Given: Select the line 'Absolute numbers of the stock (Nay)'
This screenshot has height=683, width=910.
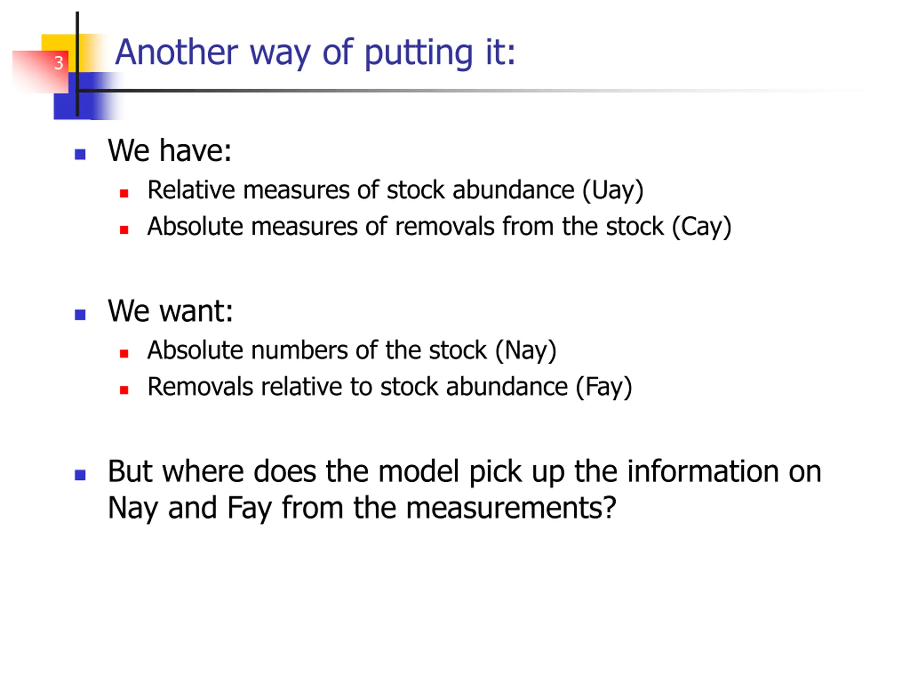Looking at the screenshot, I should click(352, 351).
